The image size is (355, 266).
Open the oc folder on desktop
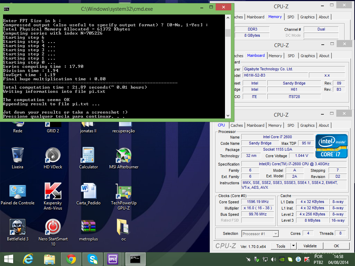click(x=123, y=230)
